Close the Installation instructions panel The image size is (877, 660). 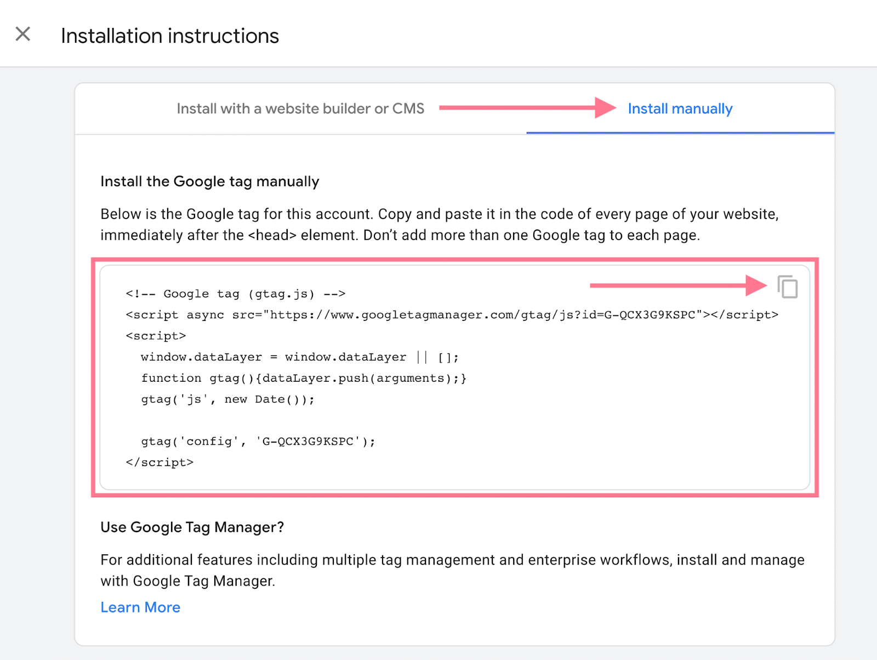pyautogui.click(x=23, y=34)
